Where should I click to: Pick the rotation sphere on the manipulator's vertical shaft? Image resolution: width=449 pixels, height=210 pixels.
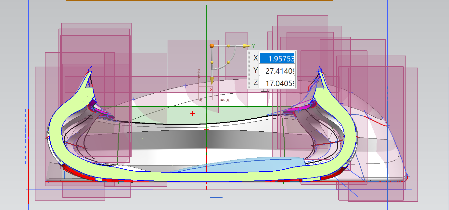[212, 62]
